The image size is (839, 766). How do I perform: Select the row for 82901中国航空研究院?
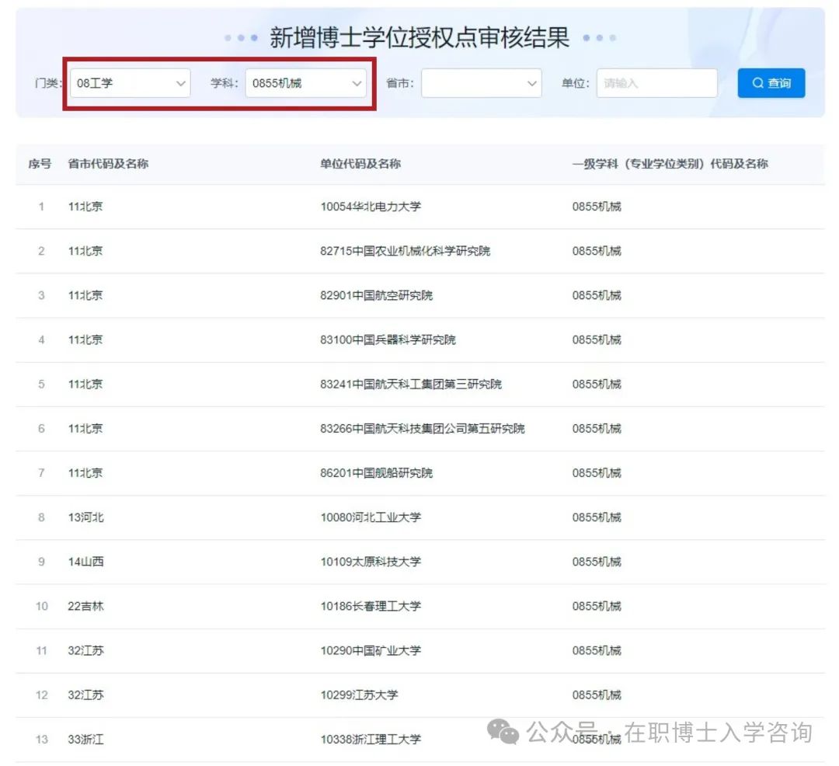376,295
